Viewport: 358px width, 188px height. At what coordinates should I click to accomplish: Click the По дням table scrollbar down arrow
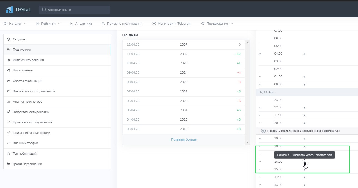click(248, 142)
